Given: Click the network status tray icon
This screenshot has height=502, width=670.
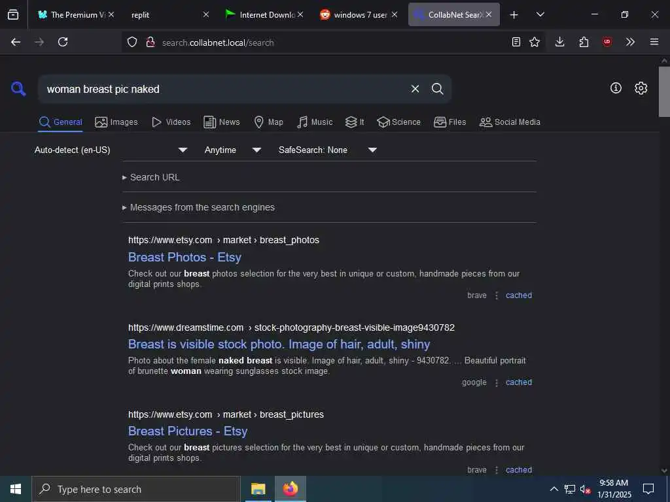Looking at the screenshot, I should (x=570, y=489).
